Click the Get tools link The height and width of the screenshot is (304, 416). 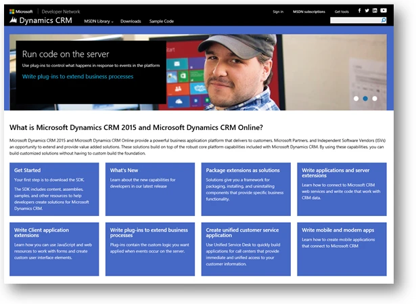coord(342,12)
